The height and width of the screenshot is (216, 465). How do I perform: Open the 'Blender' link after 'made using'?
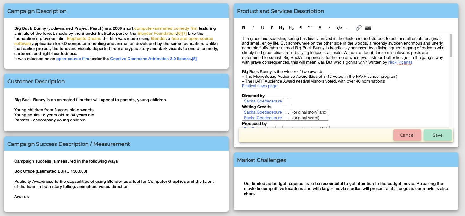[x=158, y=39]
